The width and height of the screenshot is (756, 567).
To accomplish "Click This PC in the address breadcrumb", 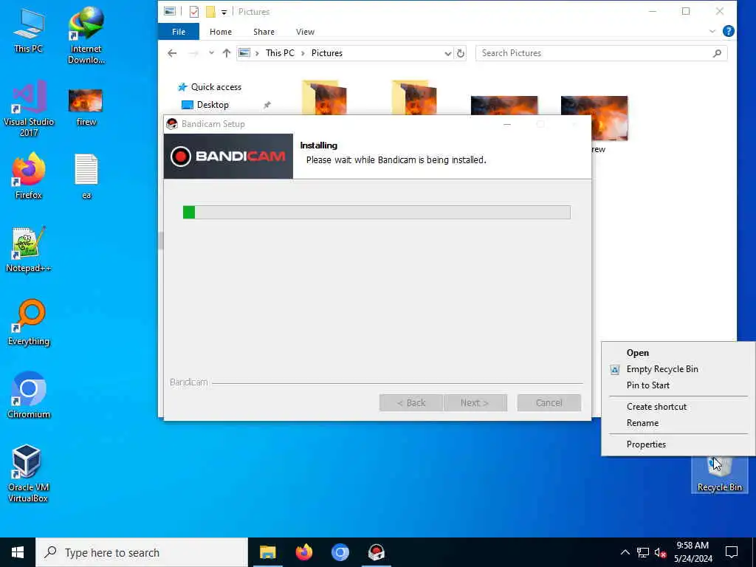I will [280, 53].
